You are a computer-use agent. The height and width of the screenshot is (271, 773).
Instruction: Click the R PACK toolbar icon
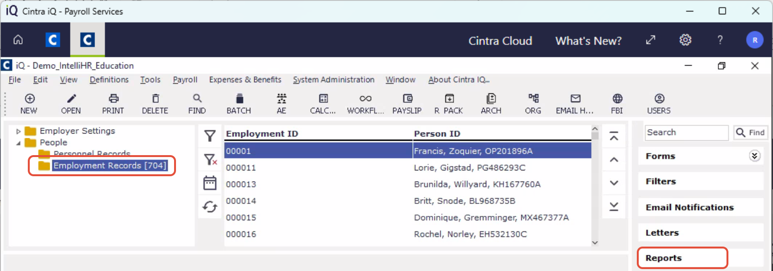(x=449, y=99)
